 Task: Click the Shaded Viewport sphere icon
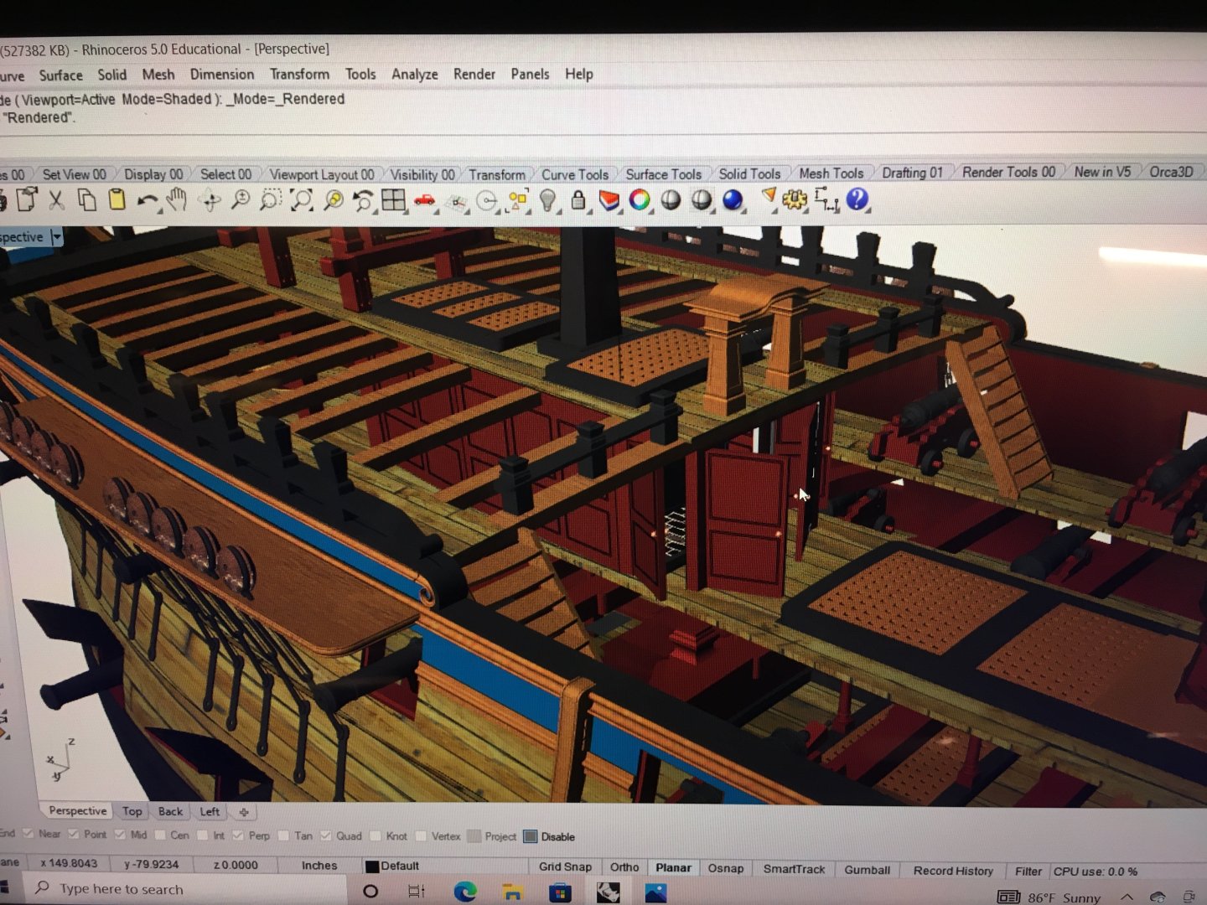671,199
